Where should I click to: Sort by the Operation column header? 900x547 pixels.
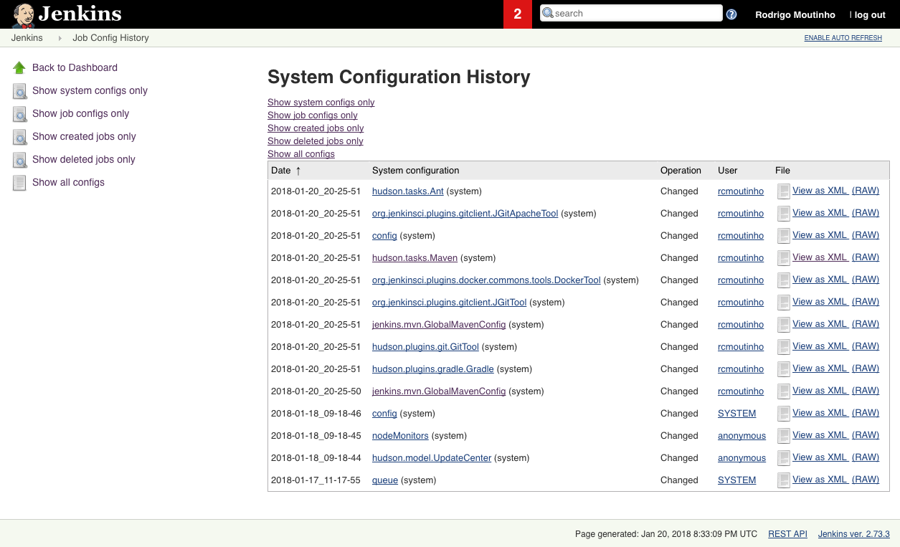pyautogui.click(x=681, y=171)
